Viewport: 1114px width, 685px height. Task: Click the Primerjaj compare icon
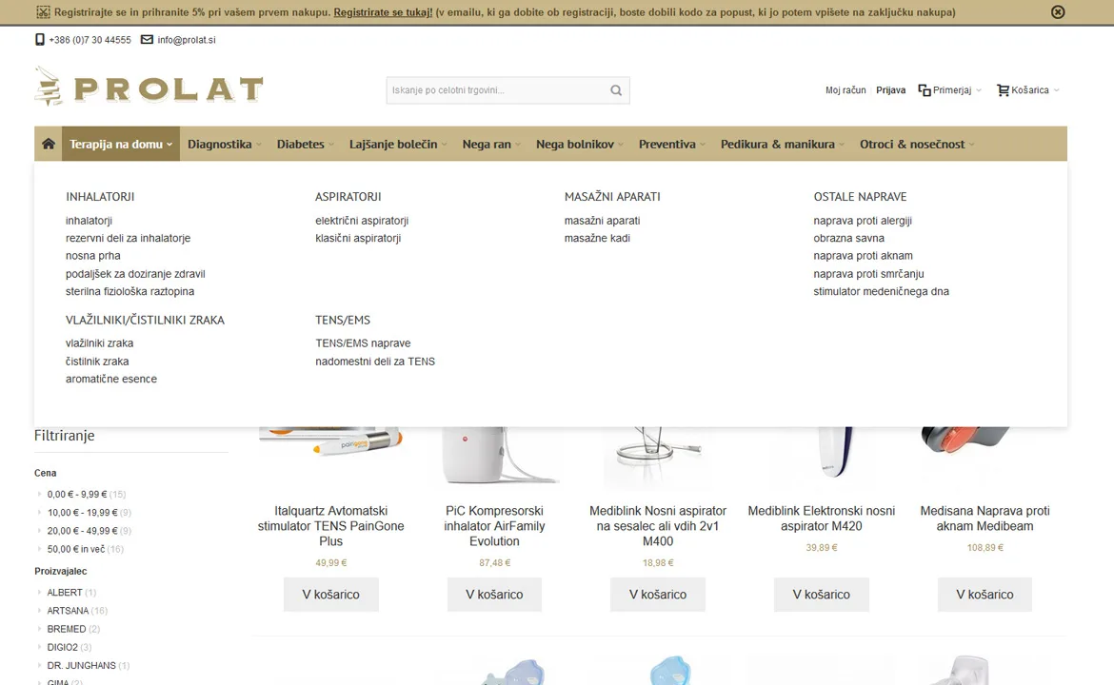[x=925, y=90]
